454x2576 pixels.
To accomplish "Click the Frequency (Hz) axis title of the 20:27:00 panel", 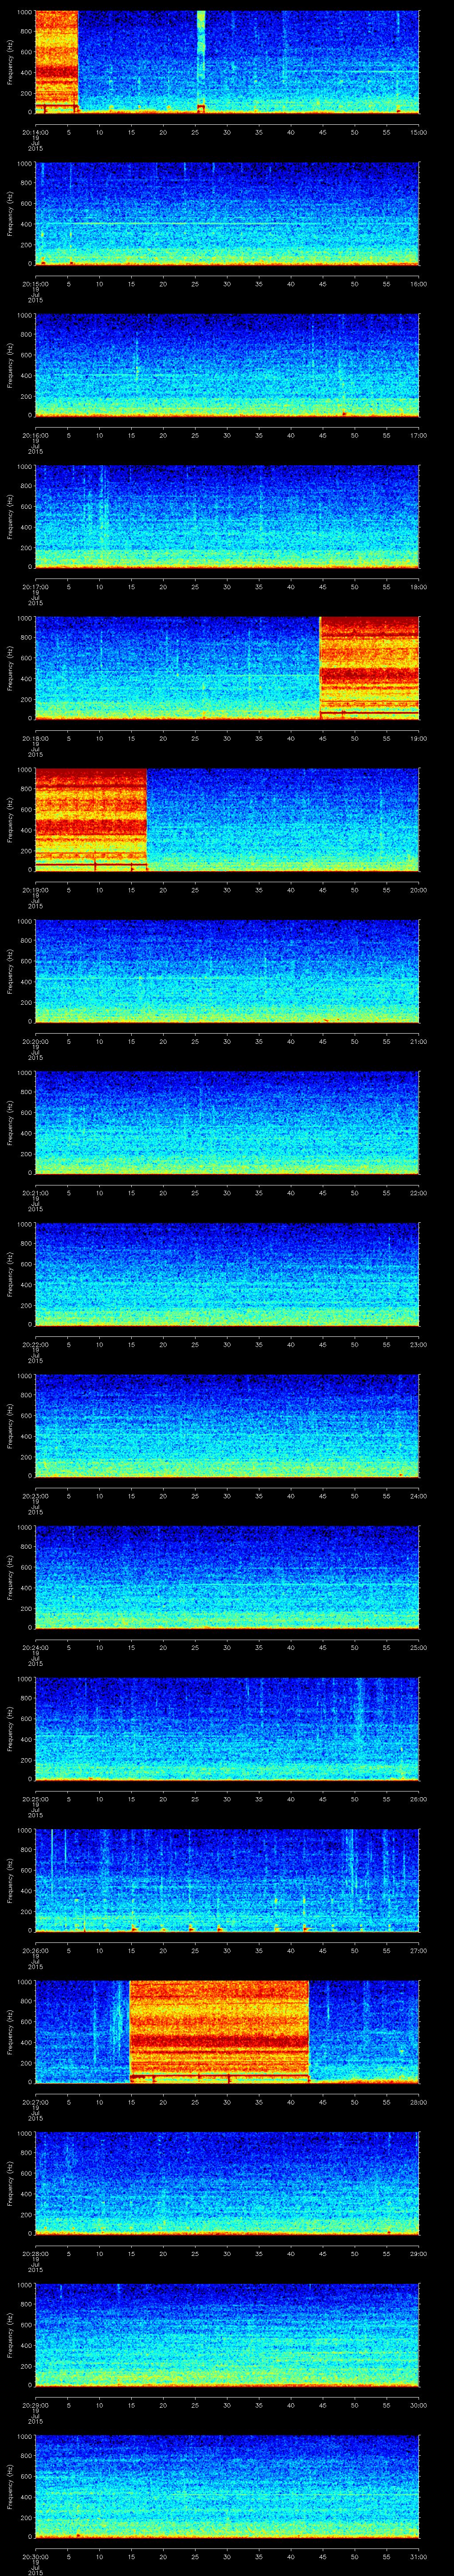I will (10, 2032).
